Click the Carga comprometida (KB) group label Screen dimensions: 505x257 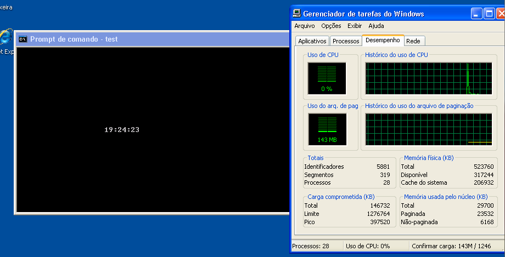pos(341,197)
